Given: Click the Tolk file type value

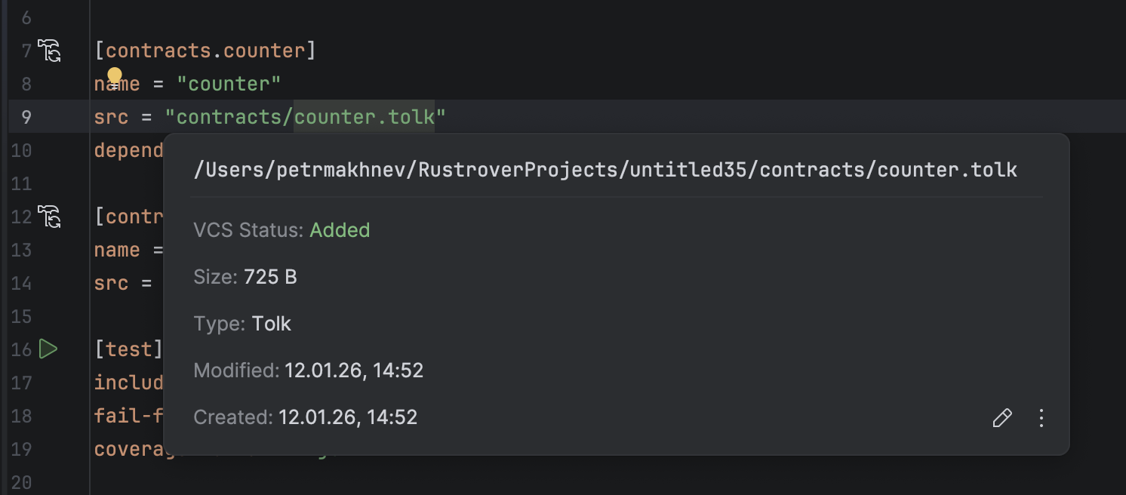Looking at the screenshot, I should pyautogui.click(x=272, y=324).
